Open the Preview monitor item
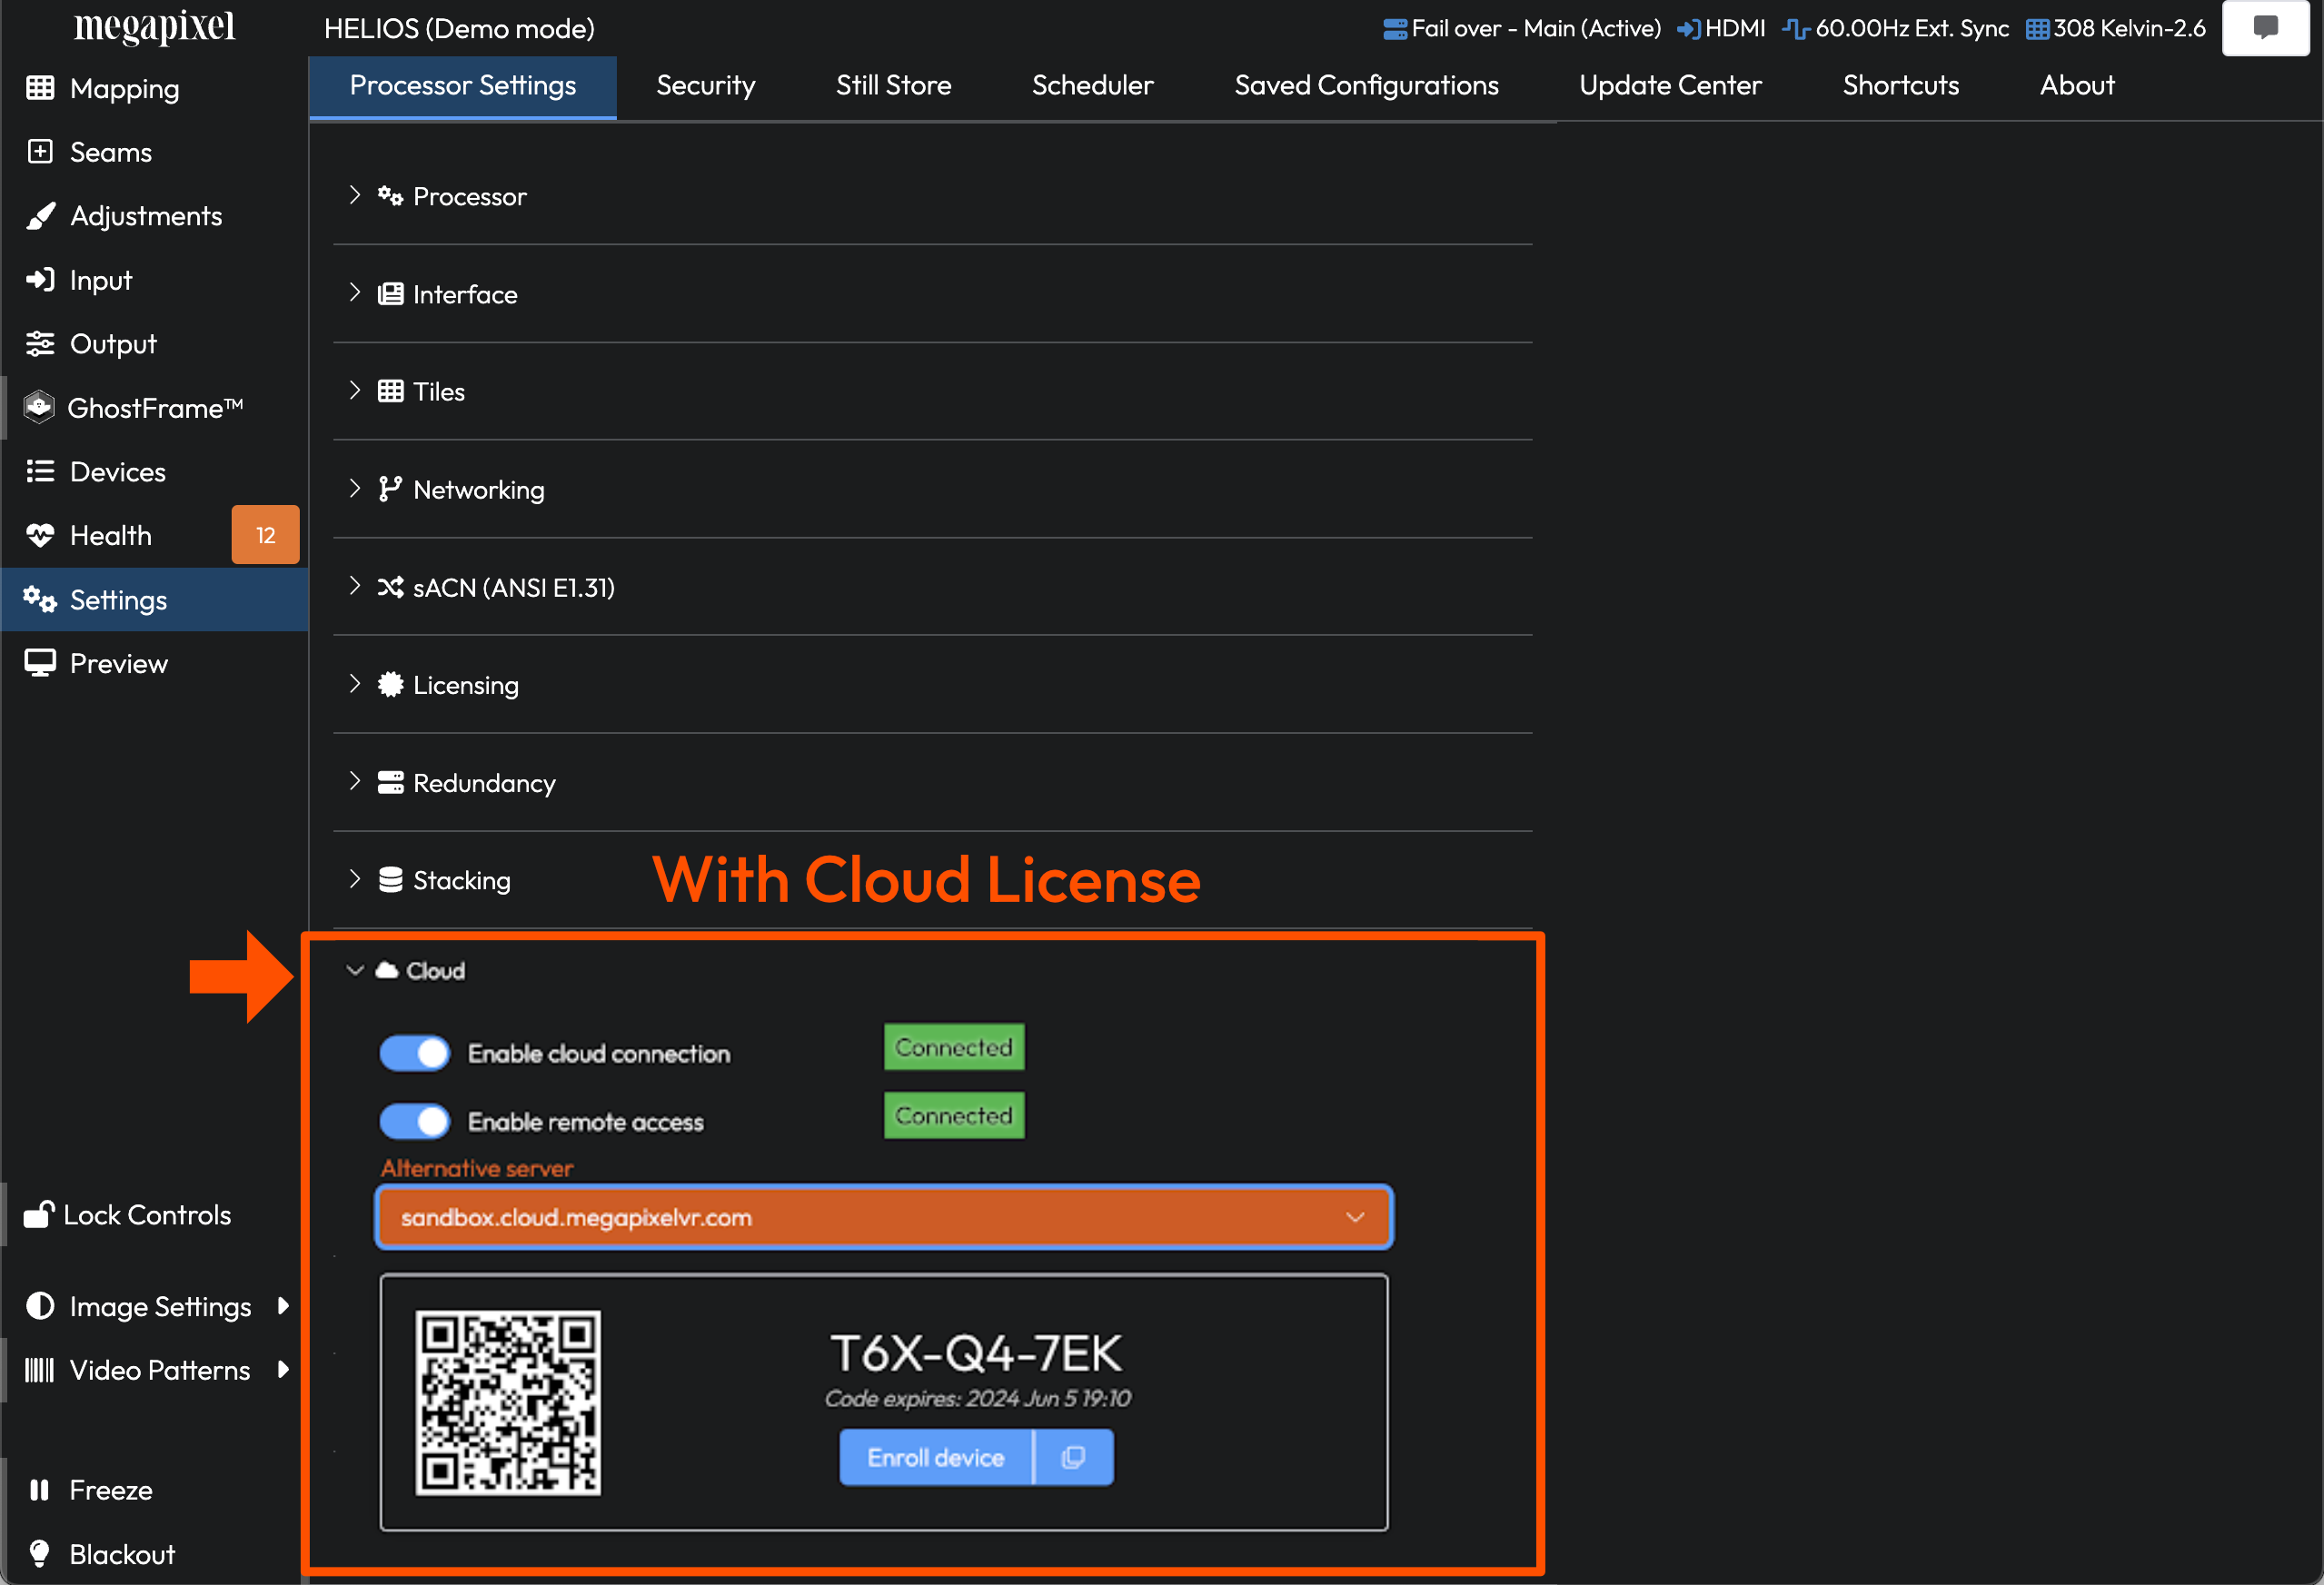This screenshot has height=1585, width=2324. (153, 664)
